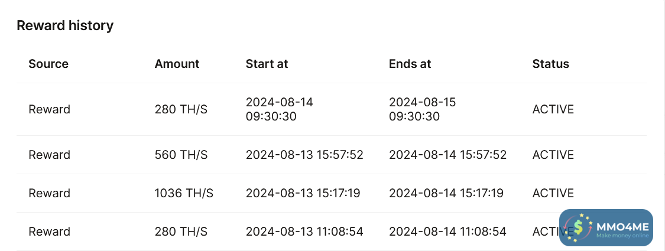Click Reward source in the 1036 TH/S row
This screenshot has width=665, height=251.
pos(49,193)
